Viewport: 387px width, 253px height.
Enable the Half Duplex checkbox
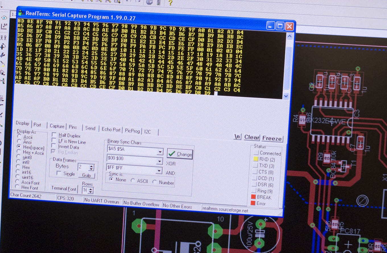(x=54, y=135)
